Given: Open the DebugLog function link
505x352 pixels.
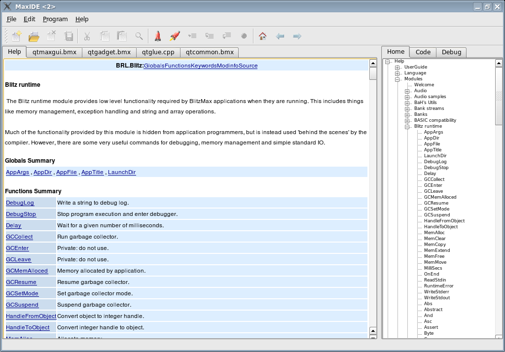Looking at the screenshot, I should [20, 203].
